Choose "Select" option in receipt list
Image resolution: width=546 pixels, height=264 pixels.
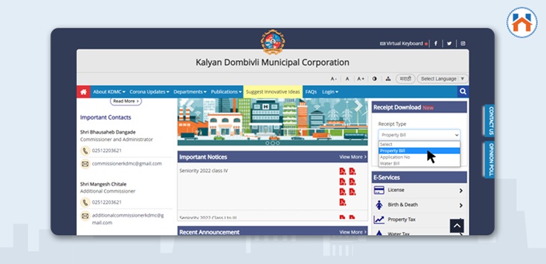point(419,144)
